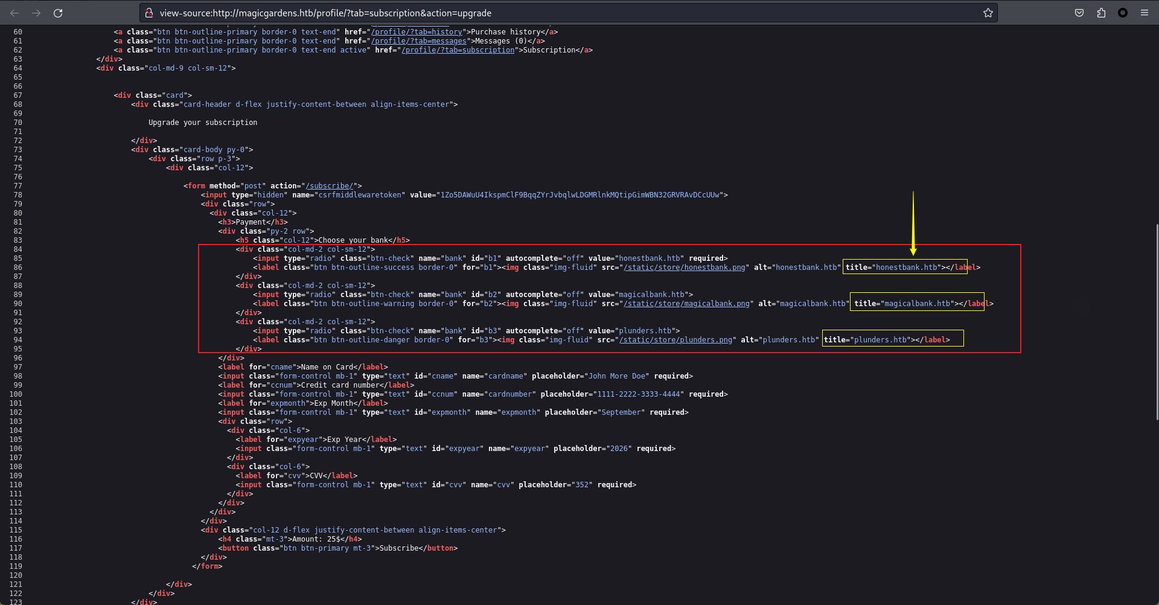
Task: Click the 'Exp Year' label text
Action: [x=345, y=440]
